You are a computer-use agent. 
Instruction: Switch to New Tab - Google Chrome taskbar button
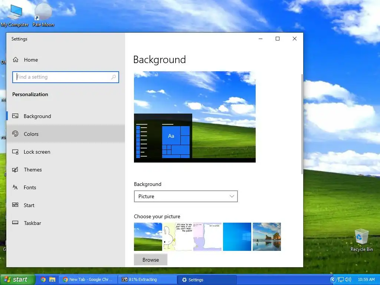pos(88,279)
